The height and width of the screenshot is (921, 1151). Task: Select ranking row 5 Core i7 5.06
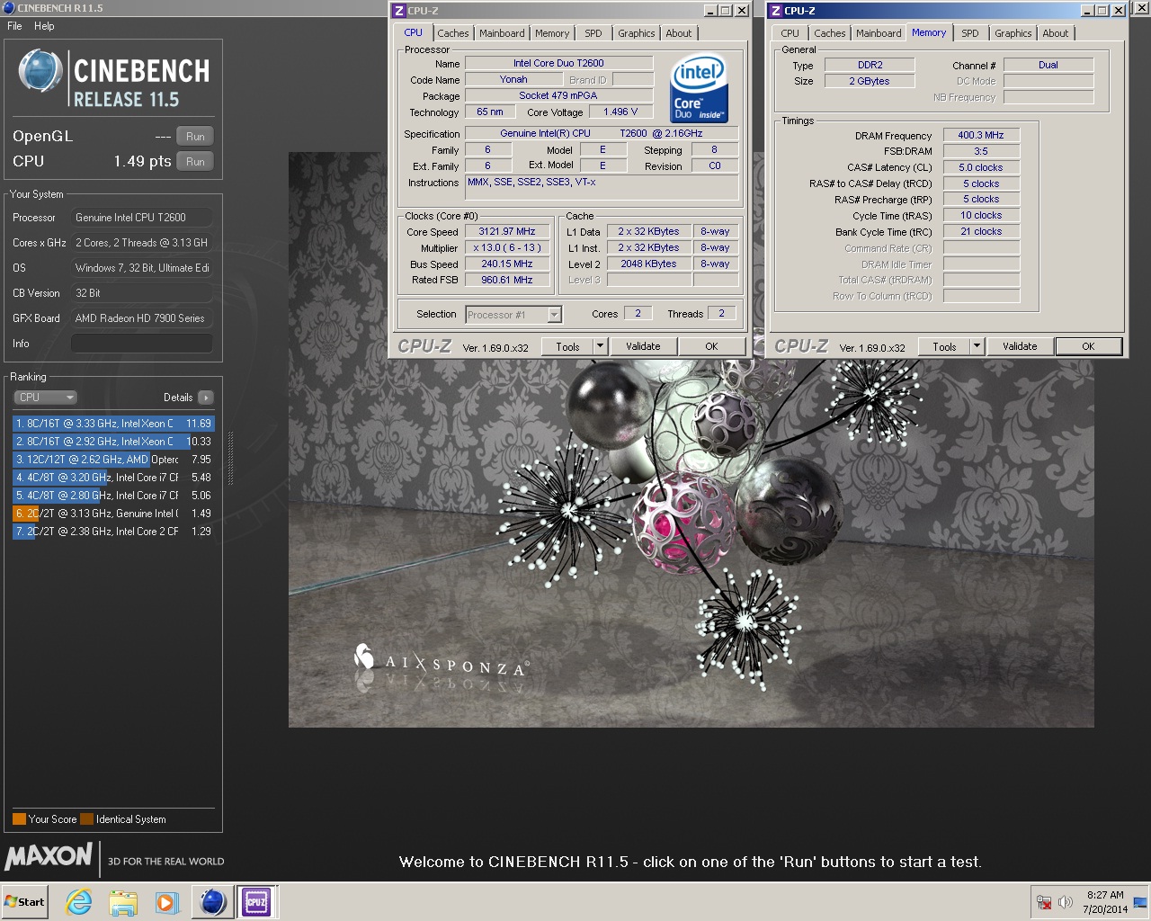[113, 496]
